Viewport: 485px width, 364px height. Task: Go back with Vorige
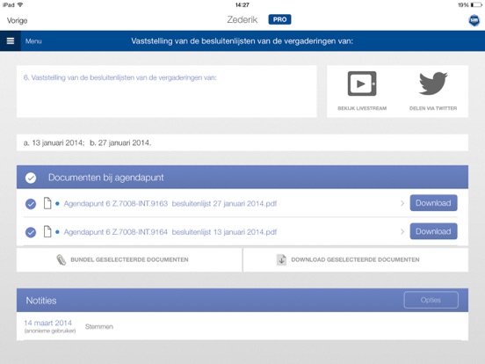(x=17, y=20)
